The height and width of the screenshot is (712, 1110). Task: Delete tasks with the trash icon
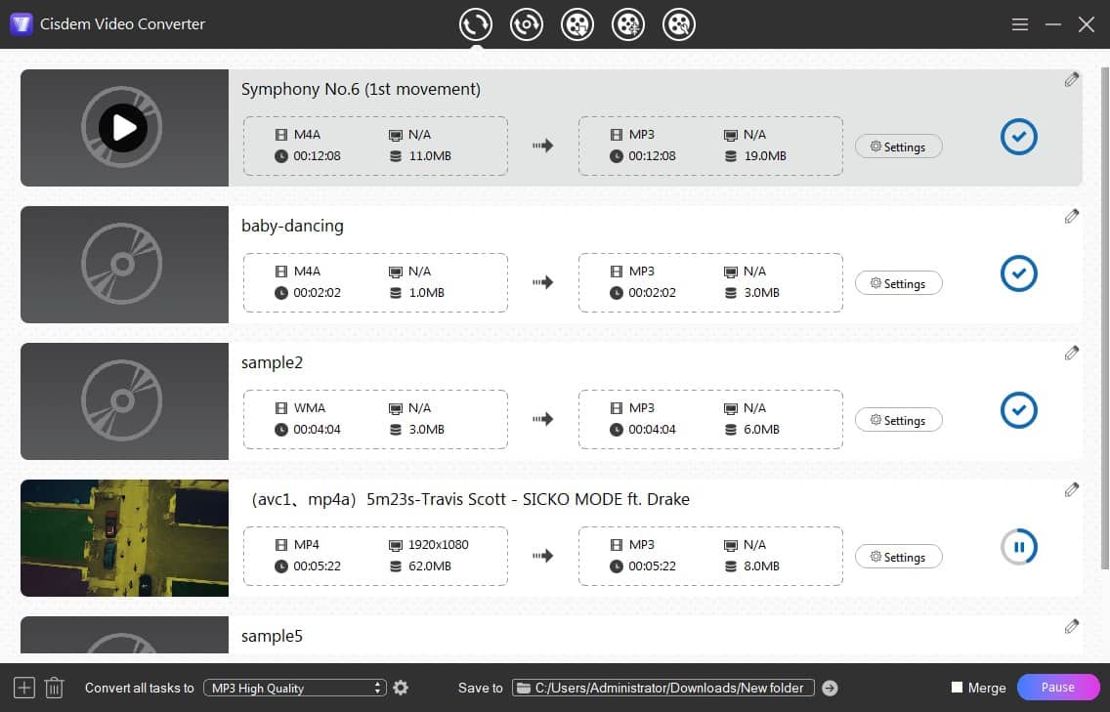[x=55, y=688]
